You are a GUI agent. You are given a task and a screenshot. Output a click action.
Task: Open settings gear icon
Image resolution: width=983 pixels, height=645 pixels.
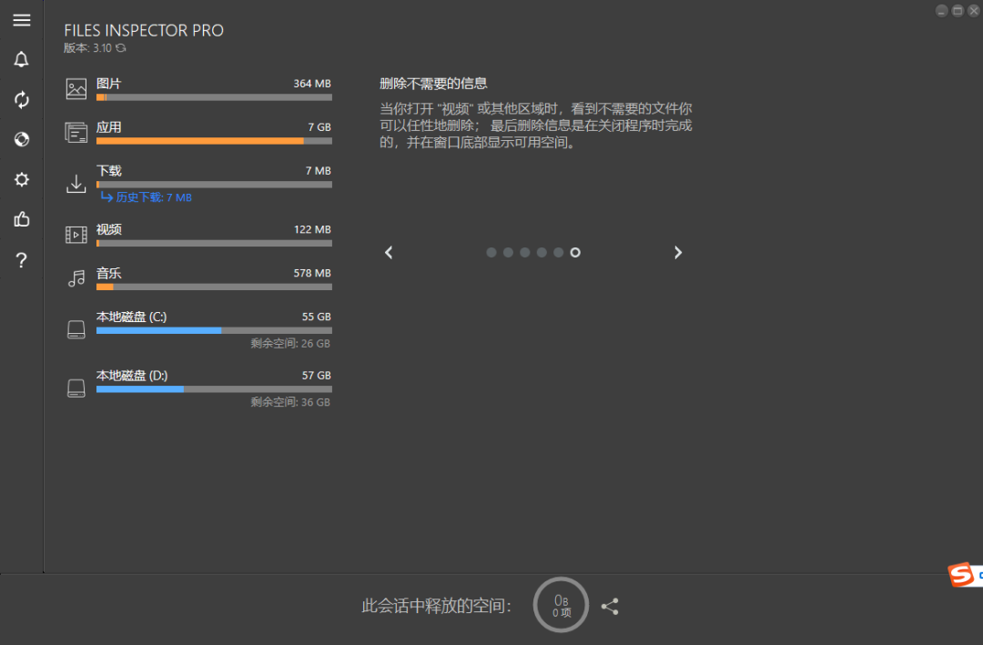coord(21,180)
